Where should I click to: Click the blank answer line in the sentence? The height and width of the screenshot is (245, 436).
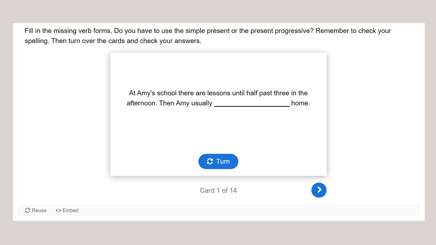[x=252, y=103]
